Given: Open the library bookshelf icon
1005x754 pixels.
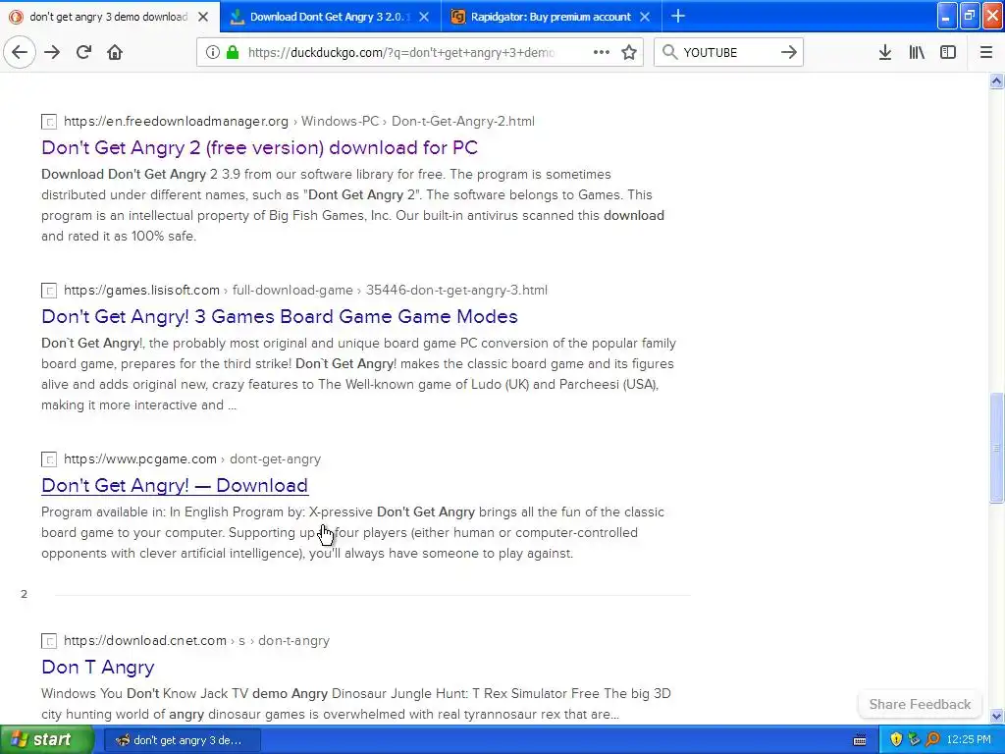Looking at the screenshot, I should 917,52.
